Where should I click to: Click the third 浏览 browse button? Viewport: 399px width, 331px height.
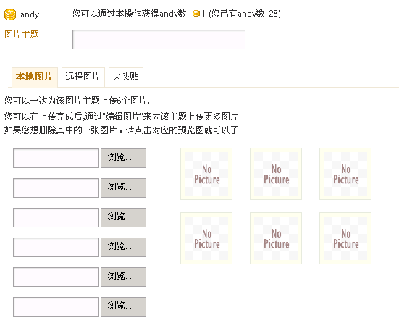pyautogui.click(x=123, y=217)
